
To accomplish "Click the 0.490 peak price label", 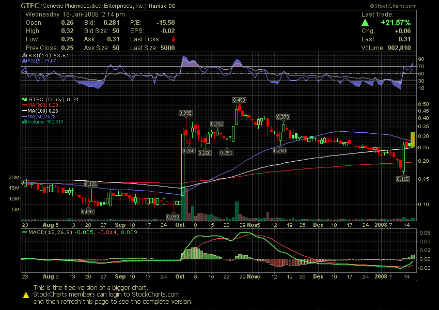I will pos(239,100).
